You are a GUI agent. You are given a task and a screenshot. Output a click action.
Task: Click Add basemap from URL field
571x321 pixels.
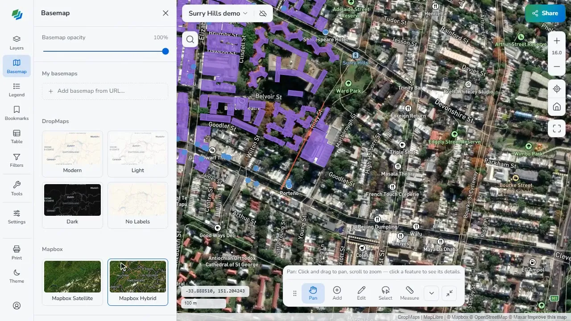tap(105, 91)
